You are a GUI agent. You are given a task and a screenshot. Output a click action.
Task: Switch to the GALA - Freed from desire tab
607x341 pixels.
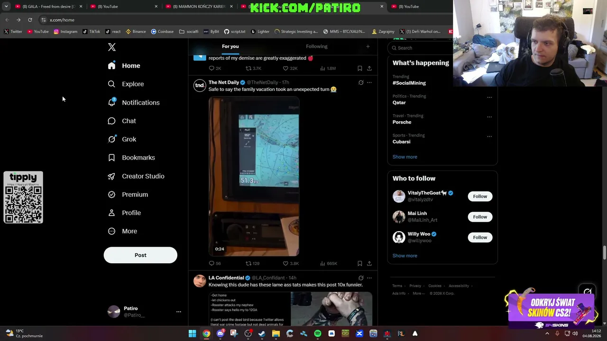tap(49, 7)
